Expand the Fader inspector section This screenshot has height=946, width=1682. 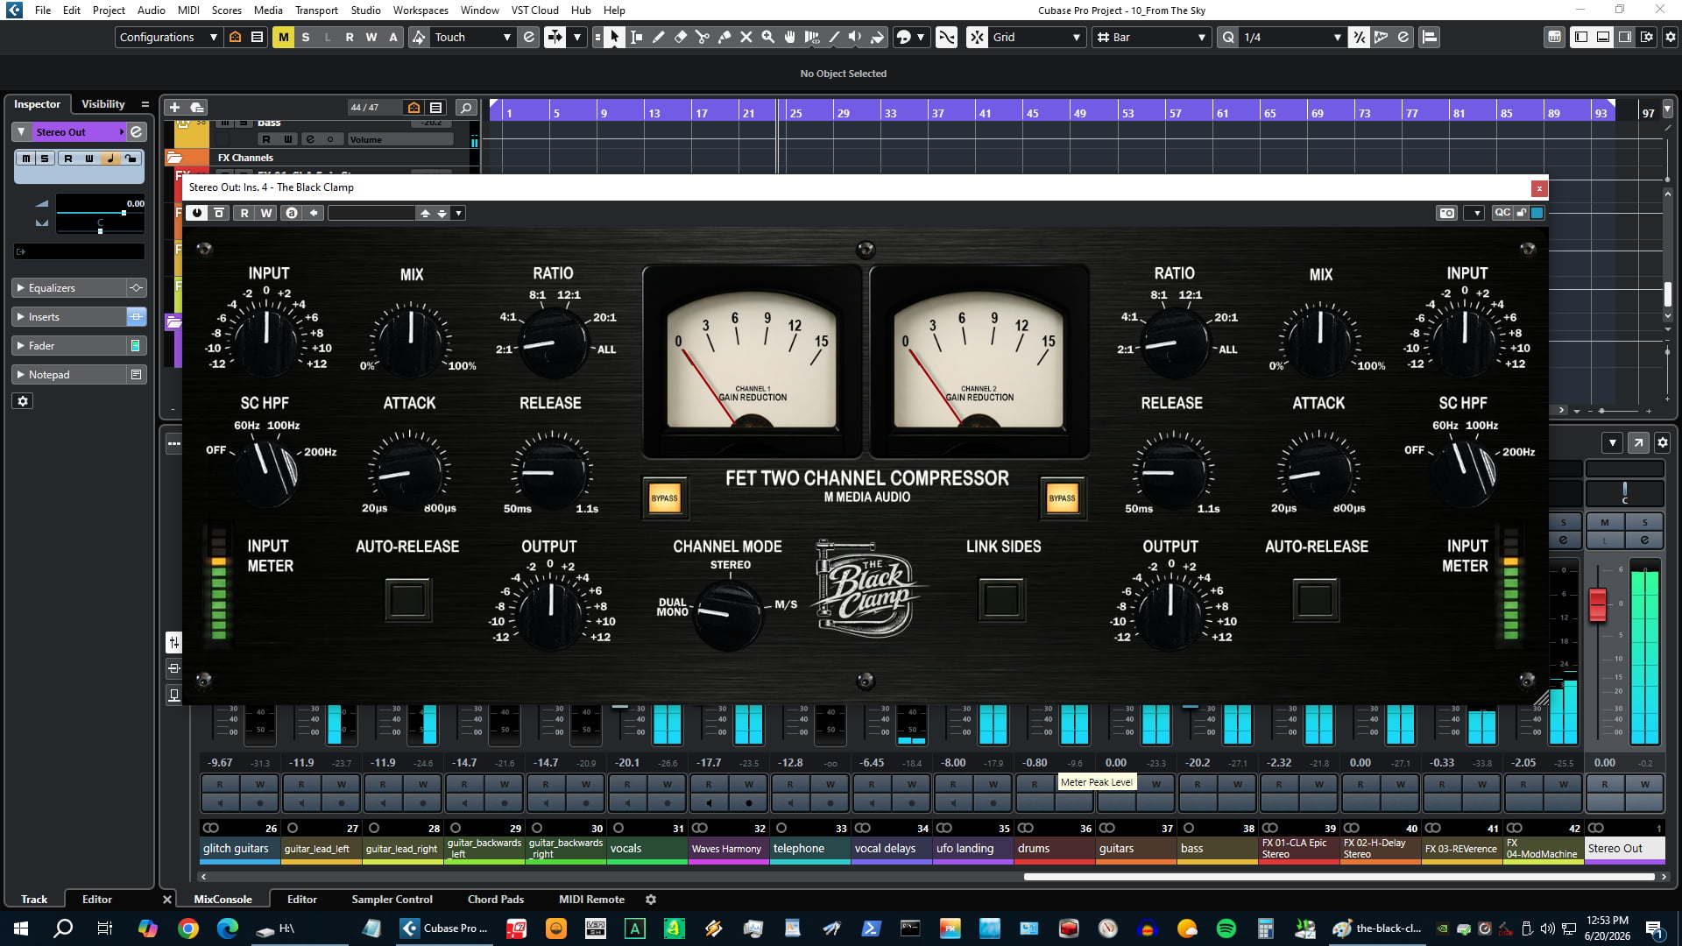pos(69,346)
